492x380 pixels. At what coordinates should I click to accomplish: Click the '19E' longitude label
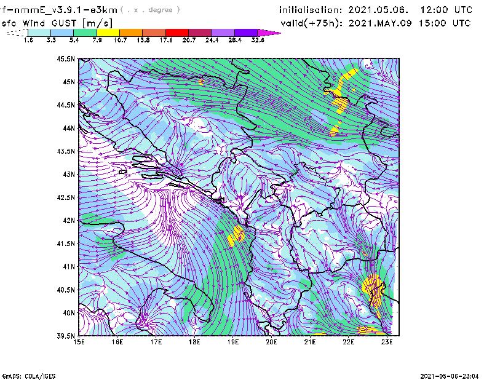[x=233, y=342]
